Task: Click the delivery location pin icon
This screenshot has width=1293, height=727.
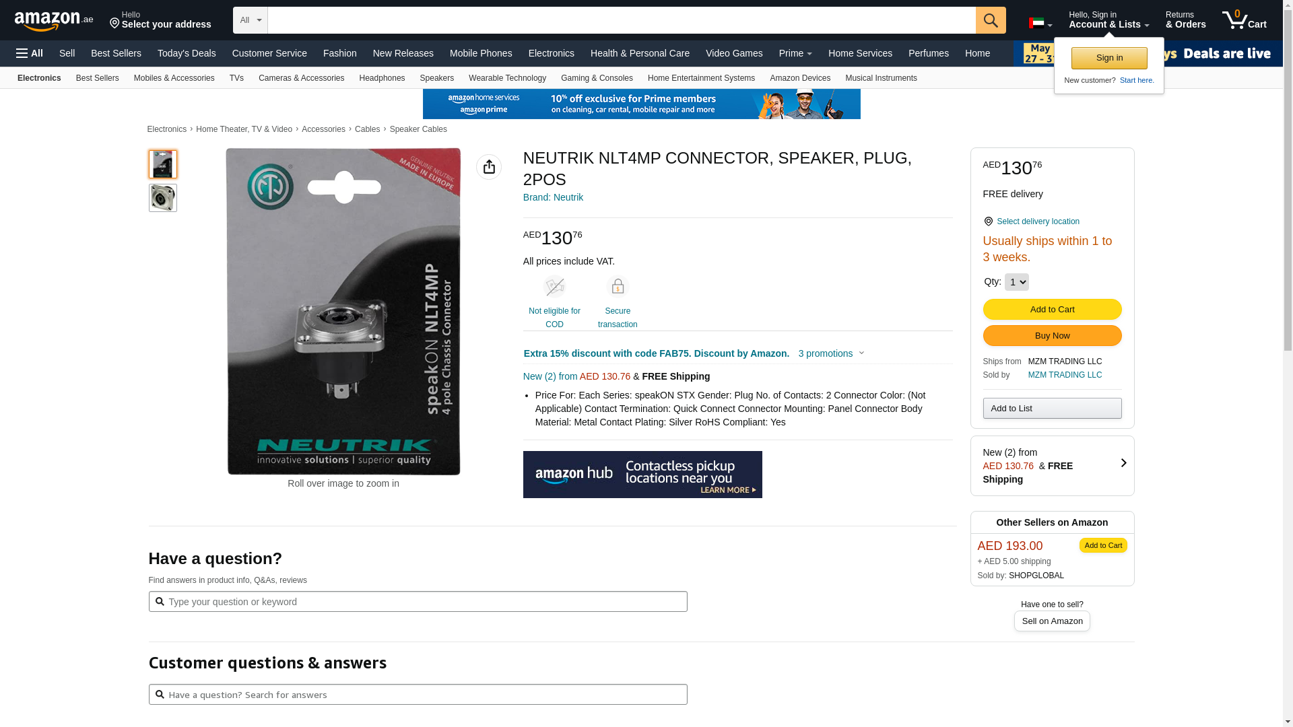Action: point(988,221)
